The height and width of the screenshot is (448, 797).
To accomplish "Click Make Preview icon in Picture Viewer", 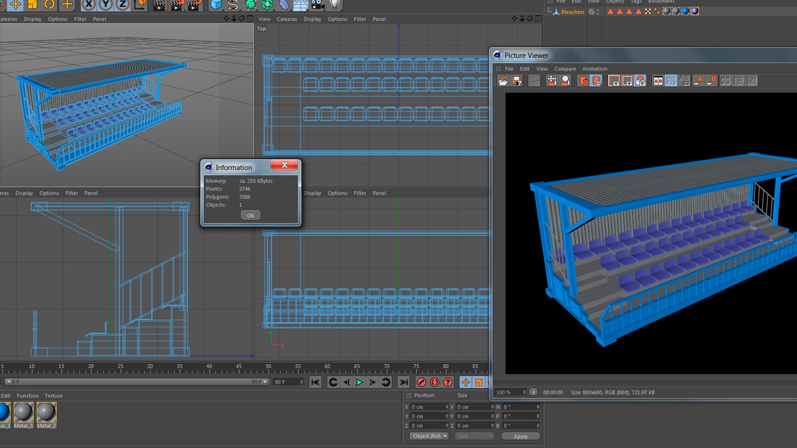I will [565, 81].
